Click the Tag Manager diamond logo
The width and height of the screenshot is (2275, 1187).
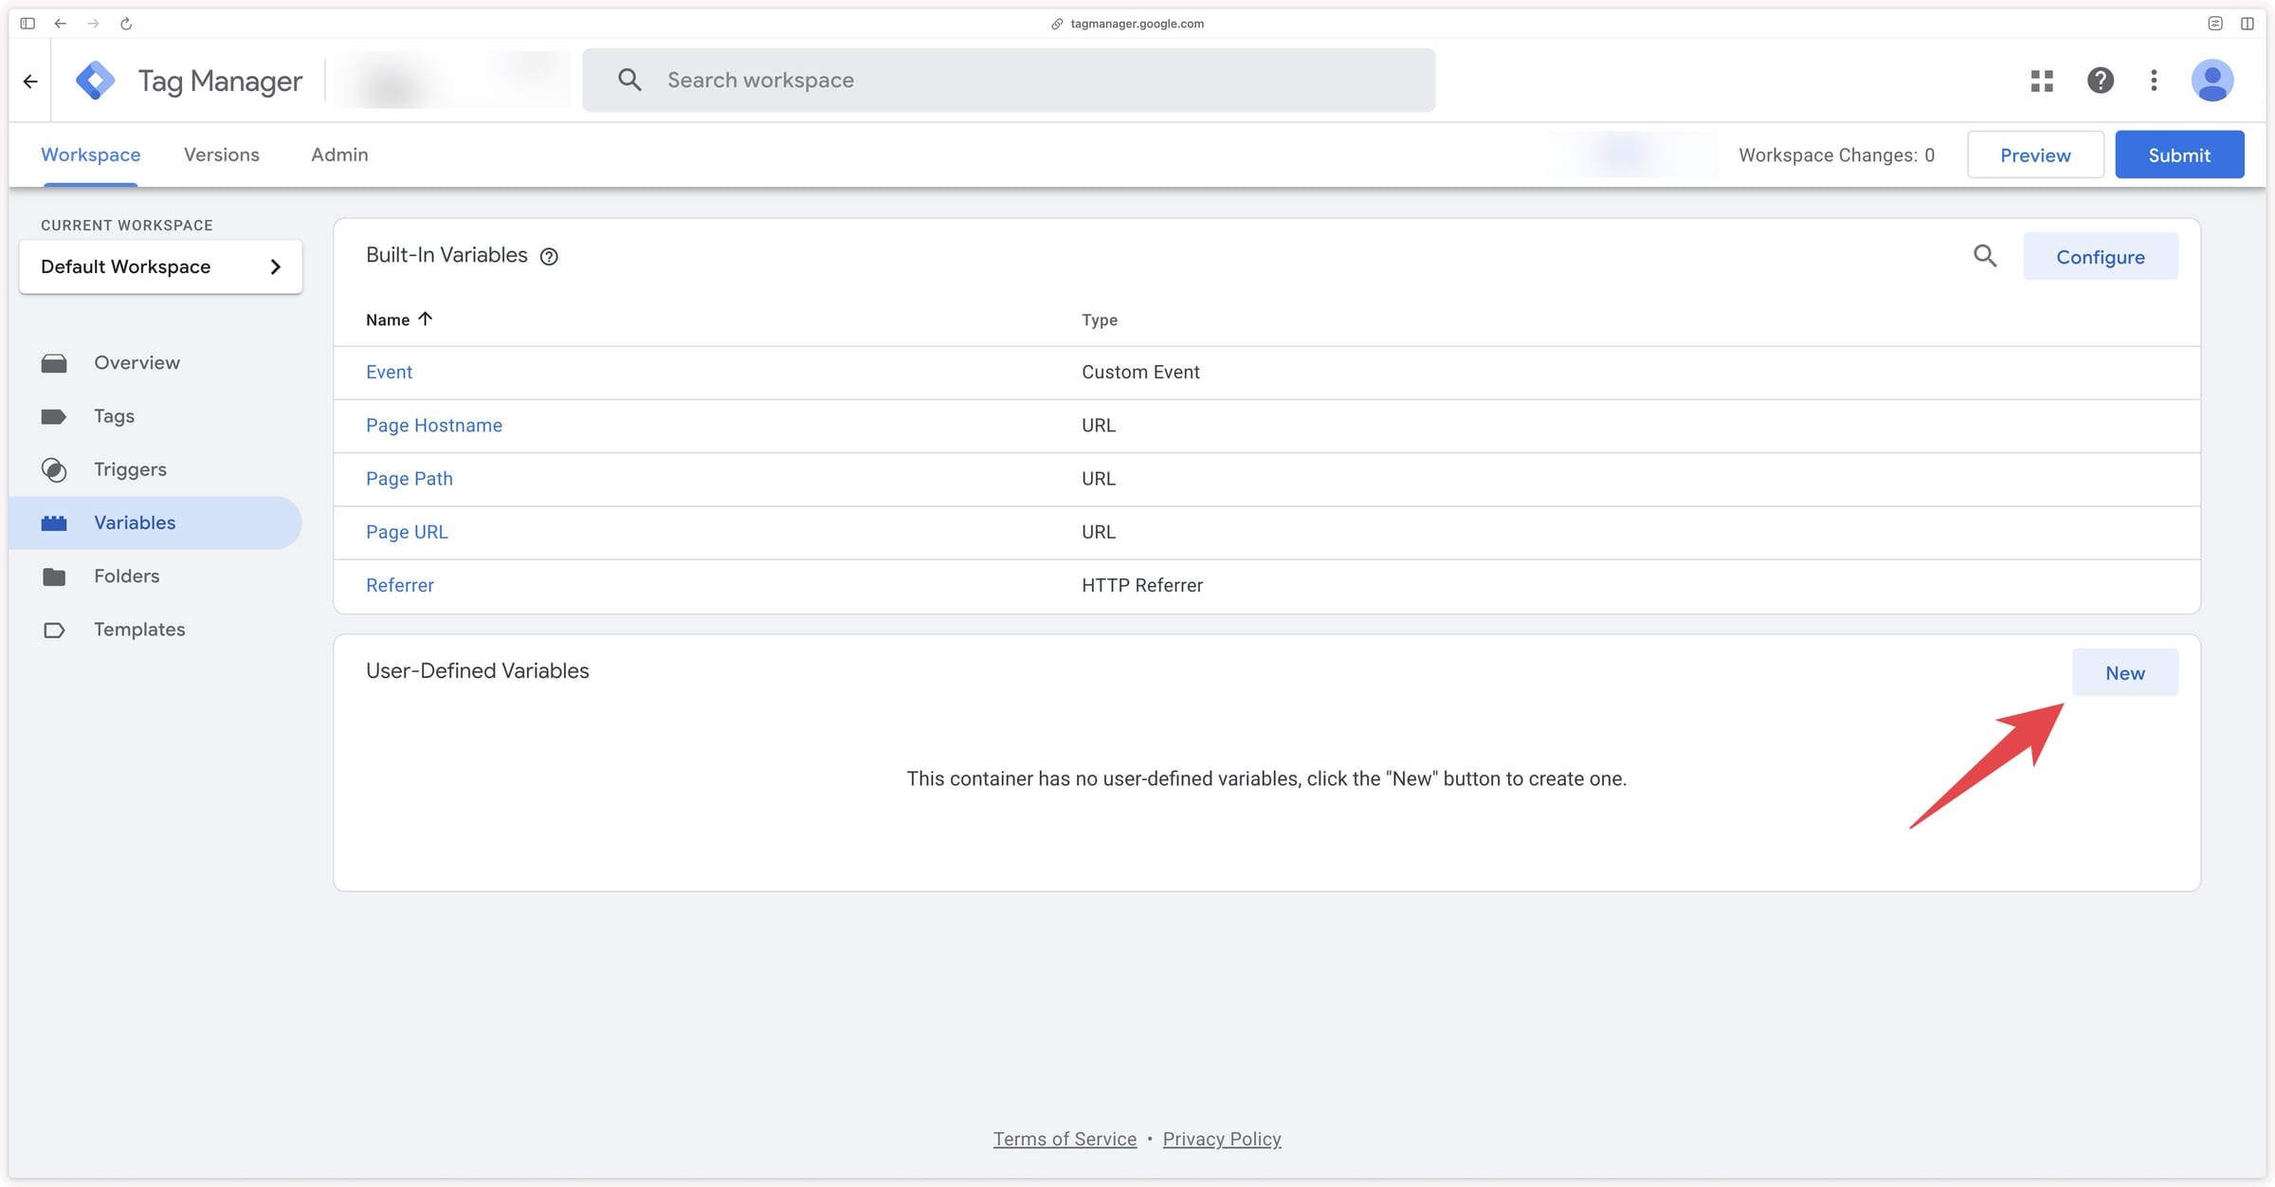pos(95,81)
